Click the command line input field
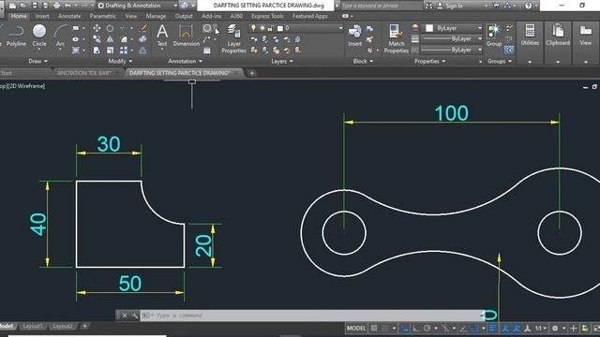 click(x=312, y=315)
